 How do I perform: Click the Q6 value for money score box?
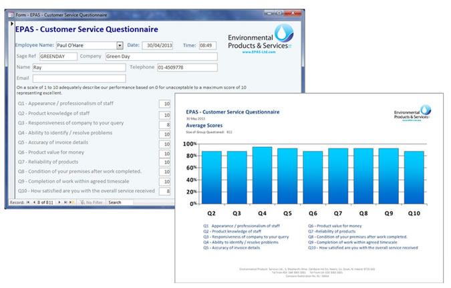pyautogui.click(x=165, y=154)
